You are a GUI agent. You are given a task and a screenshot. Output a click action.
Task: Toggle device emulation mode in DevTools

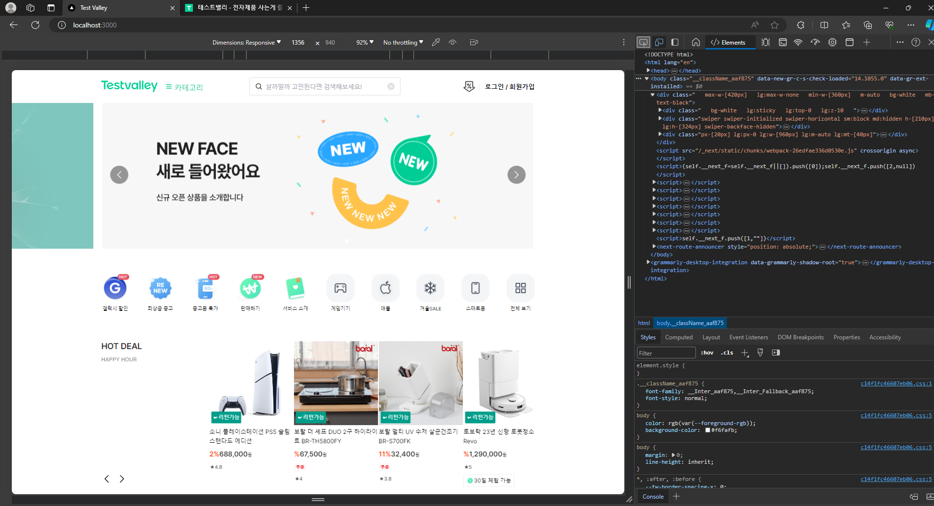pyautogui.click(x=659, y=42)
